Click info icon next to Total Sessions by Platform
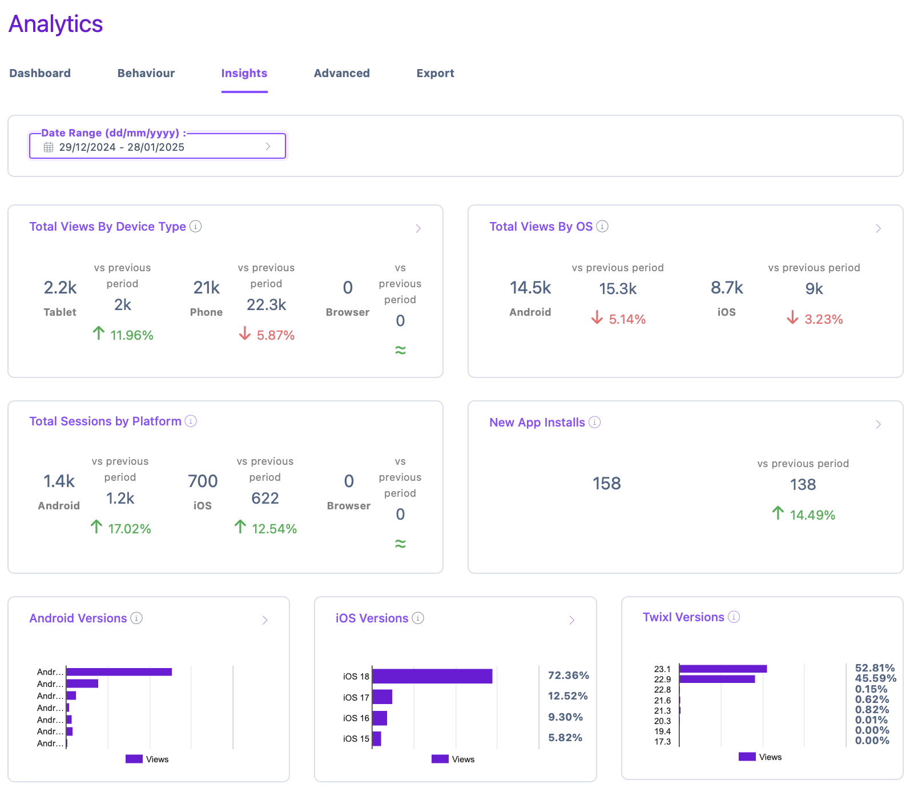 pos(191,421)
